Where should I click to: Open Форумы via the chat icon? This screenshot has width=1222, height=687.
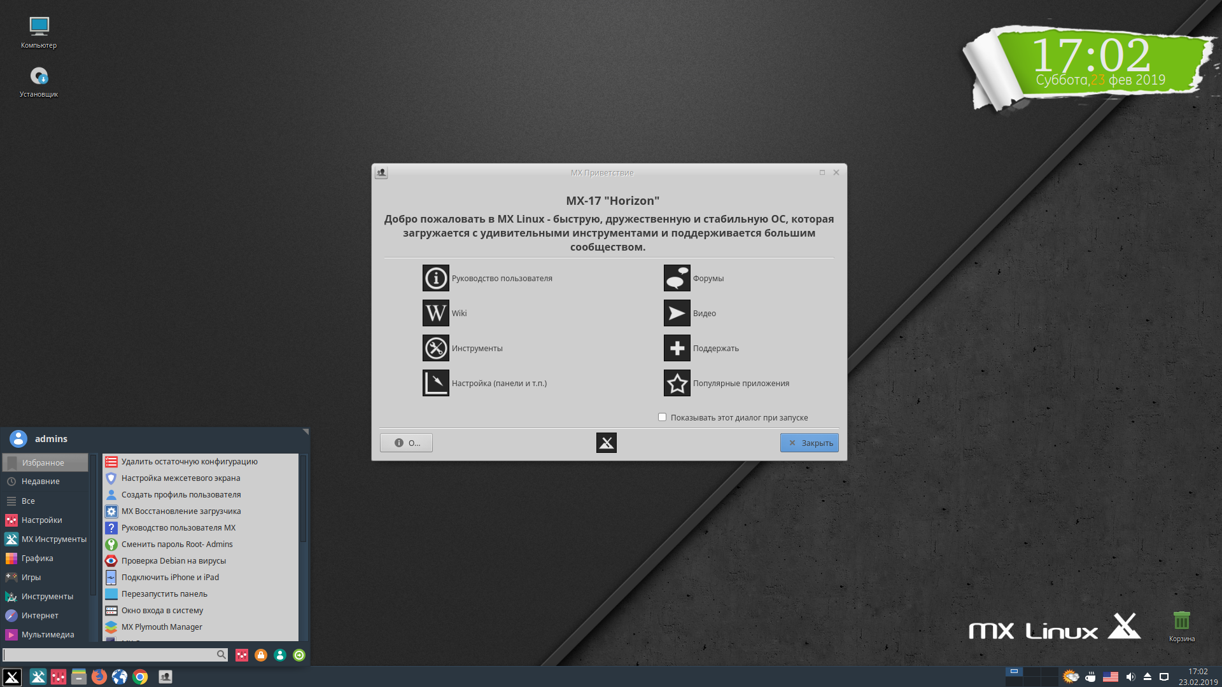point(677,278)
